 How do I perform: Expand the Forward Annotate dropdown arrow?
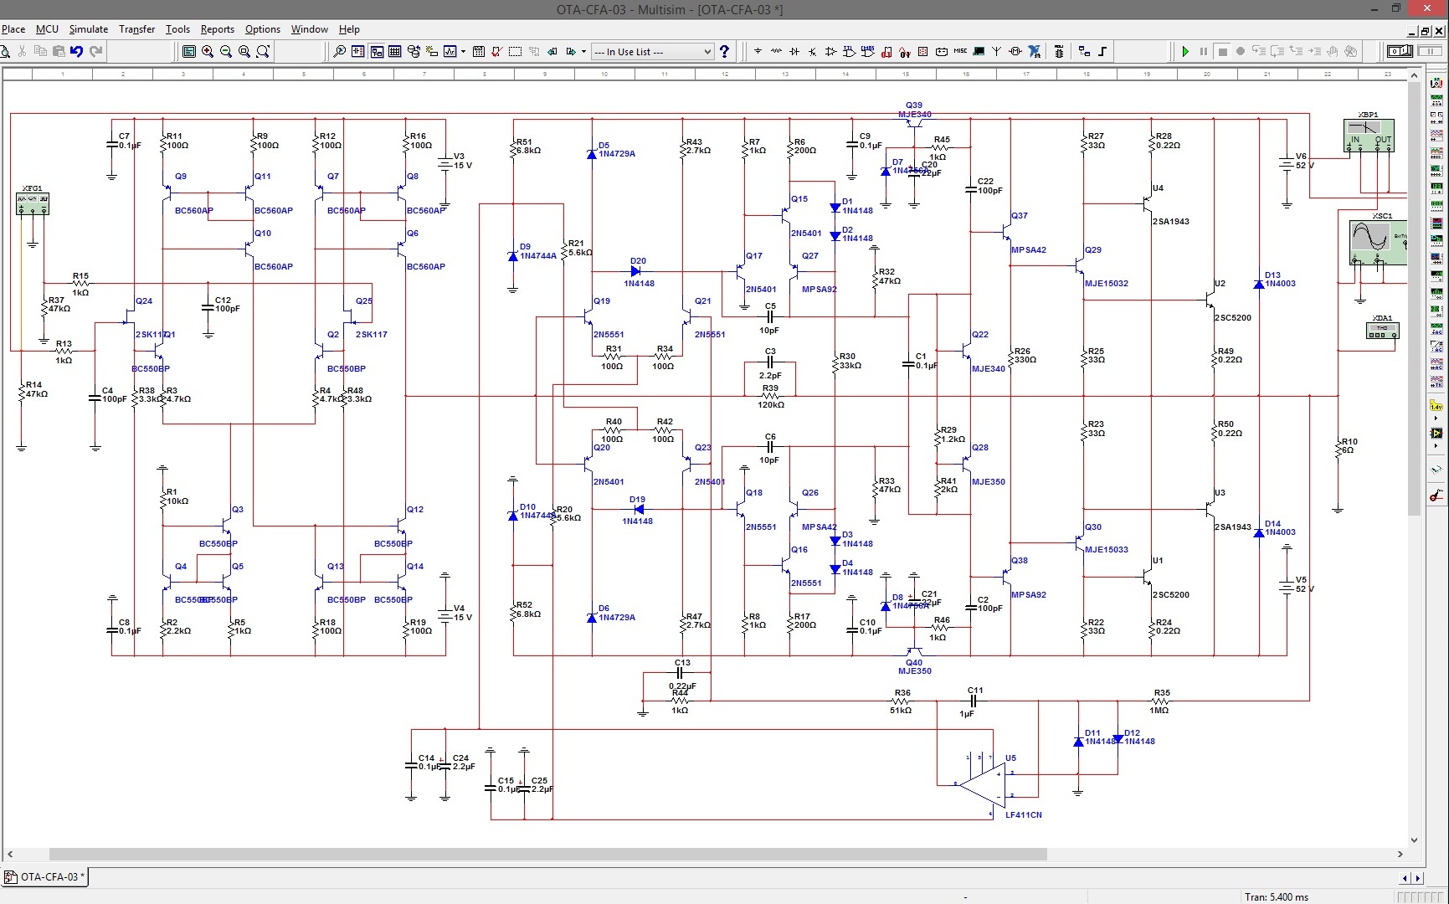click(x=583, y=52)
